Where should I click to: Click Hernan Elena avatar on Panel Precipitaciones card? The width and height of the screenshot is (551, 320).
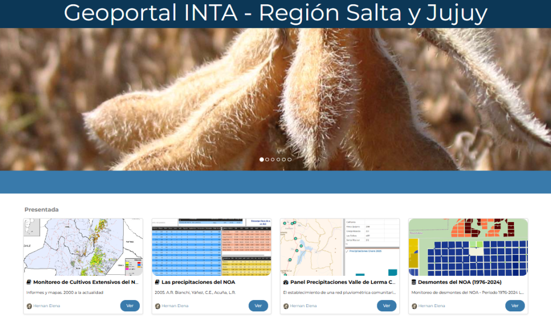286,306
